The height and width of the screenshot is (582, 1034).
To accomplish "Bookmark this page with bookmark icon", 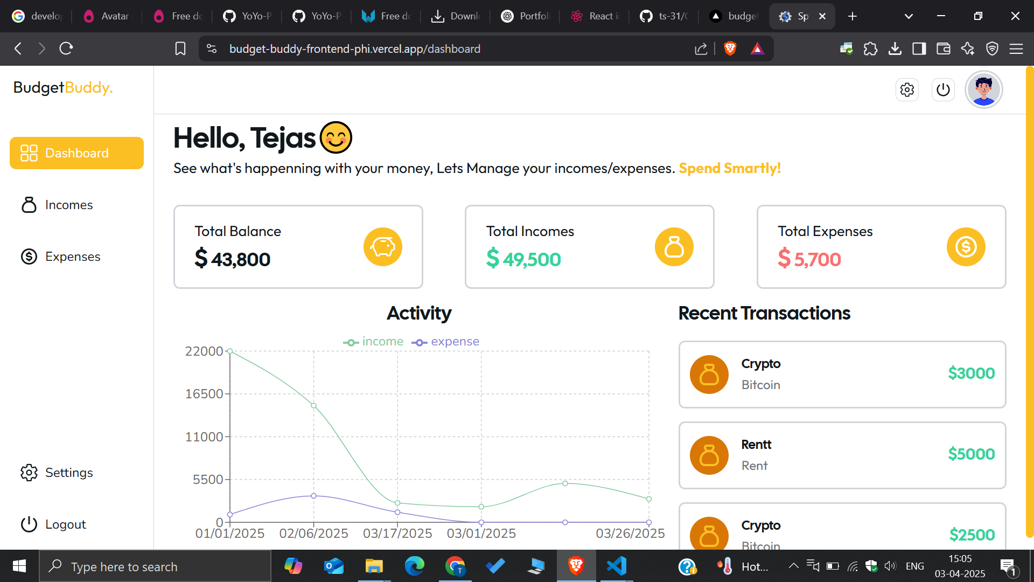I will tap(180, 48).
